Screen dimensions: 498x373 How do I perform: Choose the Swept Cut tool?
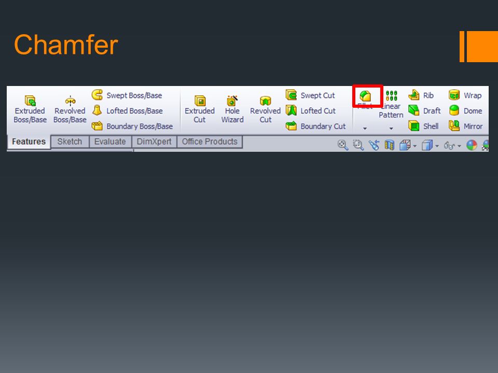point(310,95)
